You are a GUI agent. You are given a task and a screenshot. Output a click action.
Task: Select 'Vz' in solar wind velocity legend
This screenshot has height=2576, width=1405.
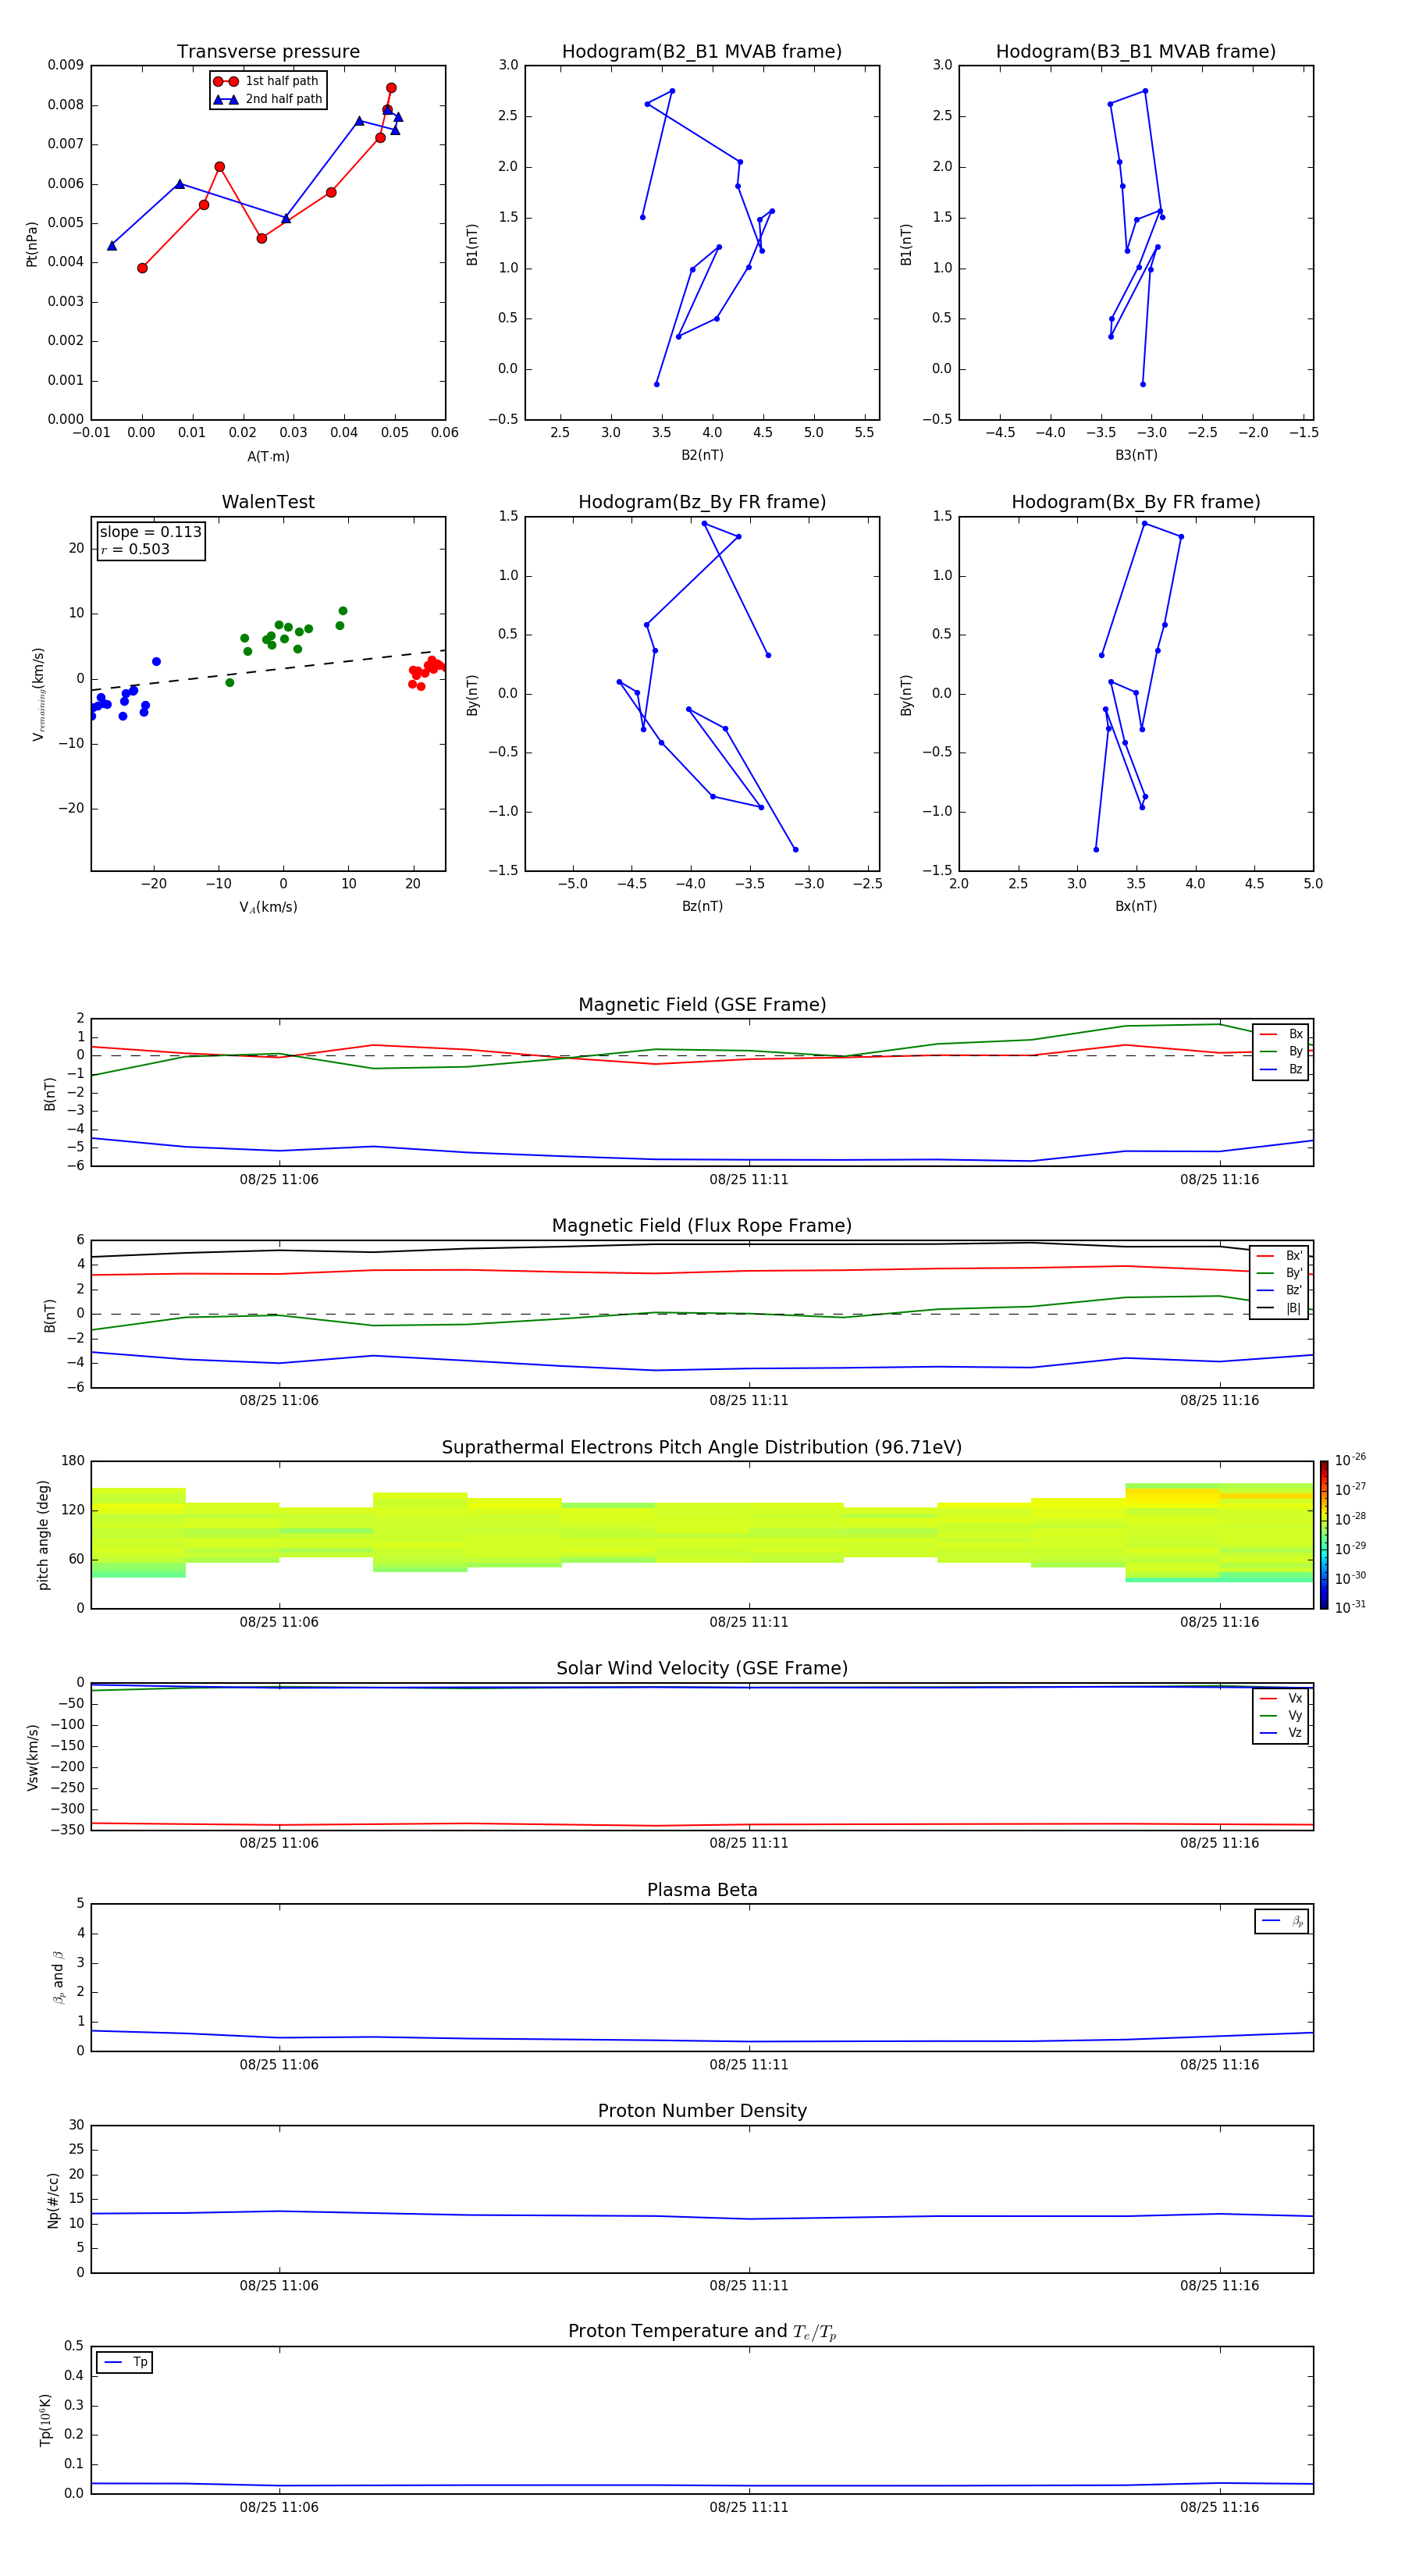tap(1282, 1733)
